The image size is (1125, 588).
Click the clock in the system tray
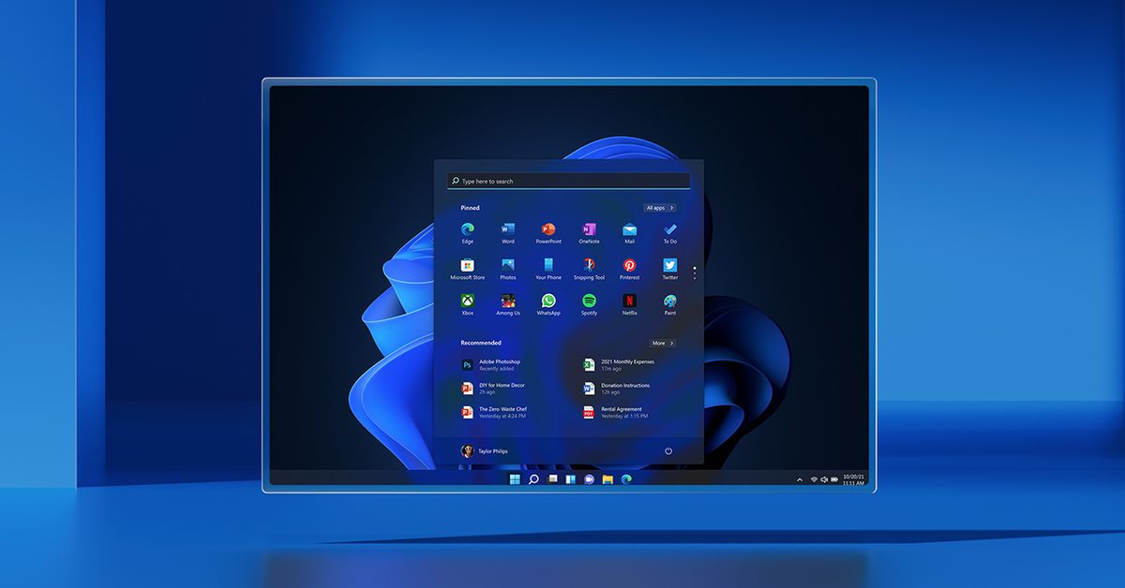tap(856, 478)
